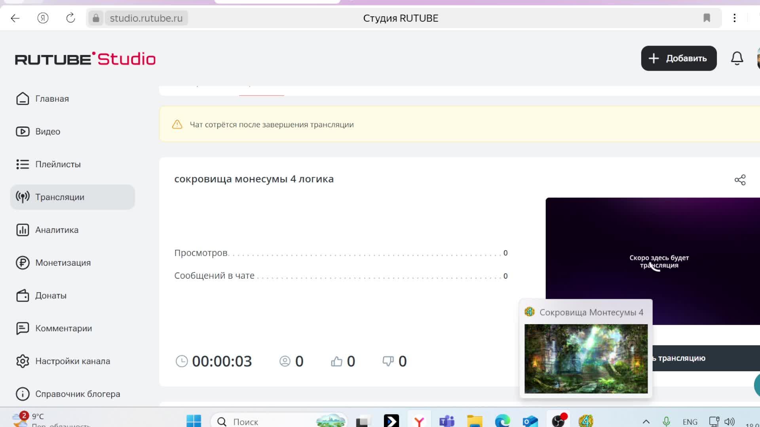Click the info icon beside Справочник блогера
Viewport: 760px width, 427px height.
point(23,394)
